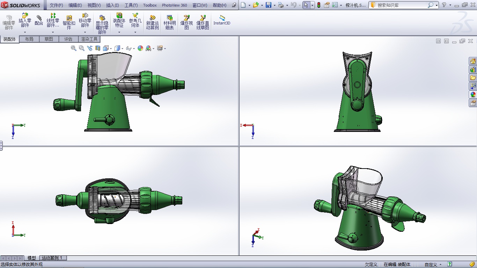The height and width of the screenshot is (268, 477).
Task: Open the 编辑(E) menu
Action: click(x=75, y=5)
